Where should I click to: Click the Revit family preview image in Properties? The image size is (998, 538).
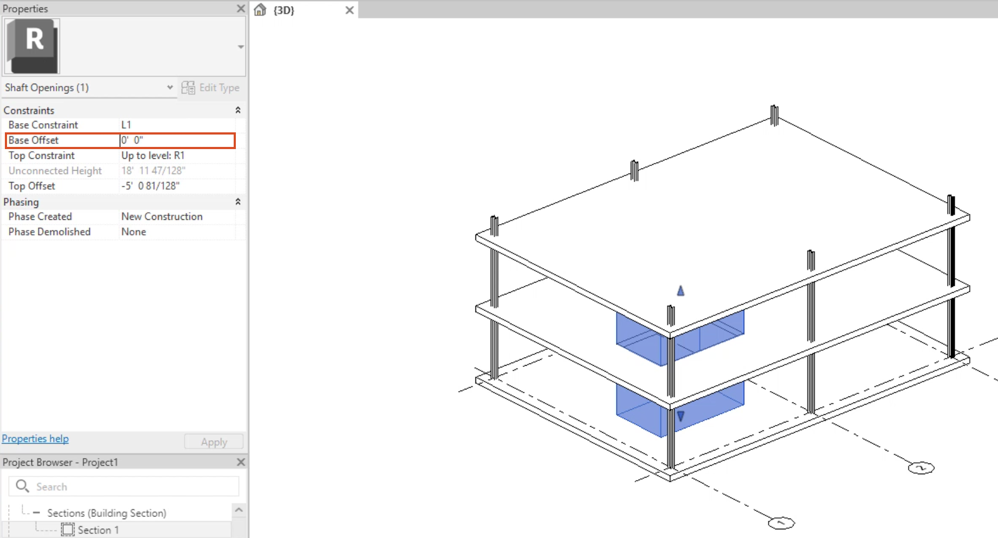(x=32, y=45)
